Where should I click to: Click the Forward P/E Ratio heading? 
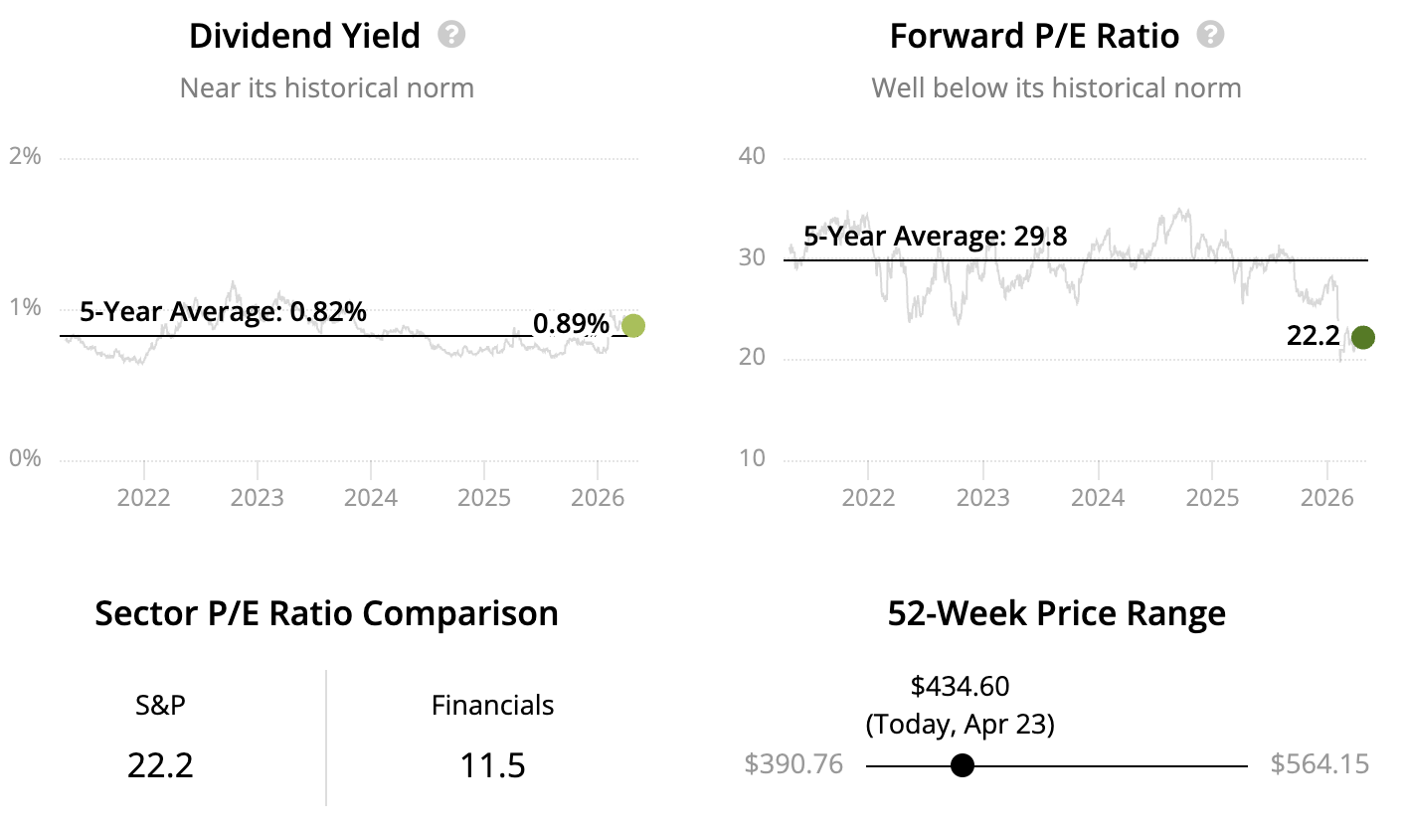click(x=1034, y=37)
